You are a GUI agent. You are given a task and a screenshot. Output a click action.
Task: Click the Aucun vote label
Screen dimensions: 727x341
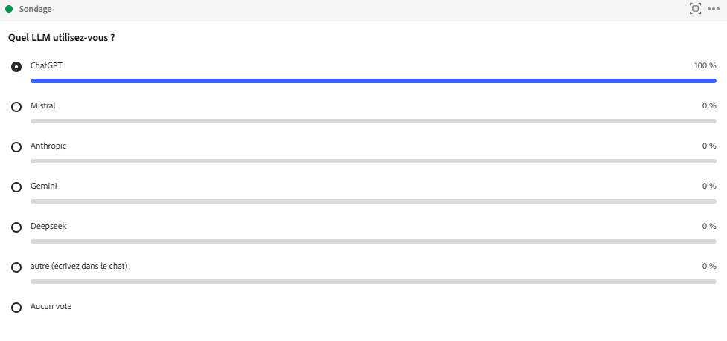click(x=51, y=306)
